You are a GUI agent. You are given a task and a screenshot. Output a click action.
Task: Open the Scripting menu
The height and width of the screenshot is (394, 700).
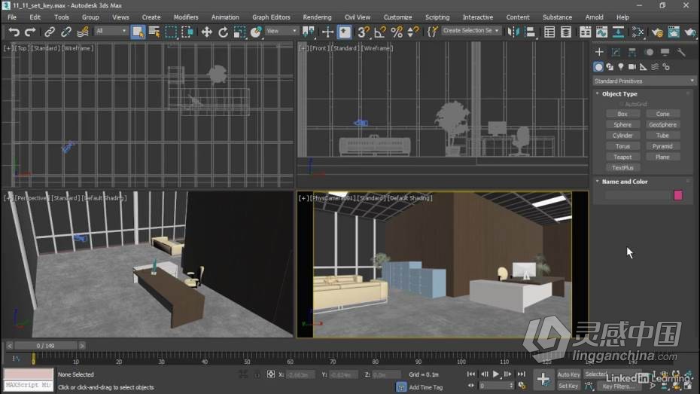(437, 17)
